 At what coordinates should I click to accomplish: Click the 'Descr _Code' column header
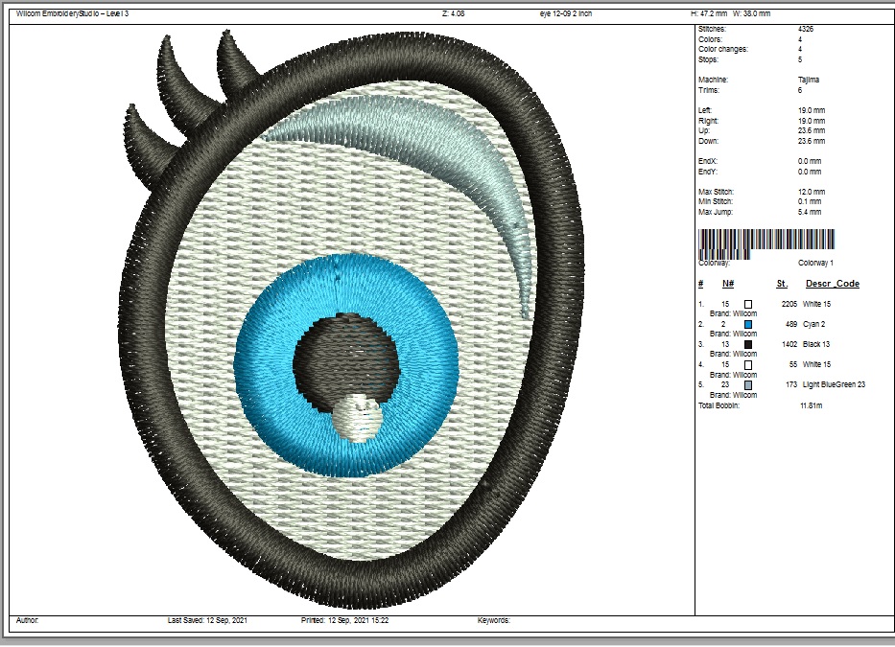(x=832, y=284)
